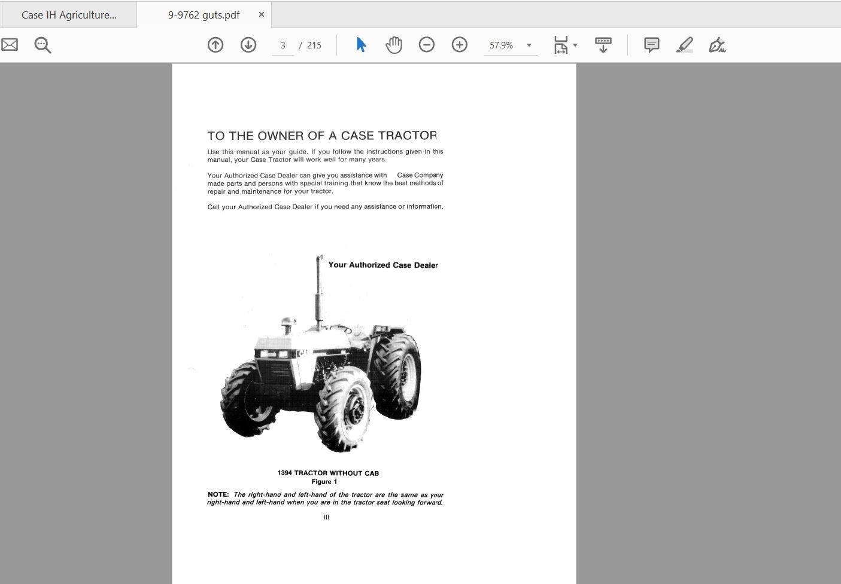
Task: Click the envelope email icon
Action: [9, 45]
